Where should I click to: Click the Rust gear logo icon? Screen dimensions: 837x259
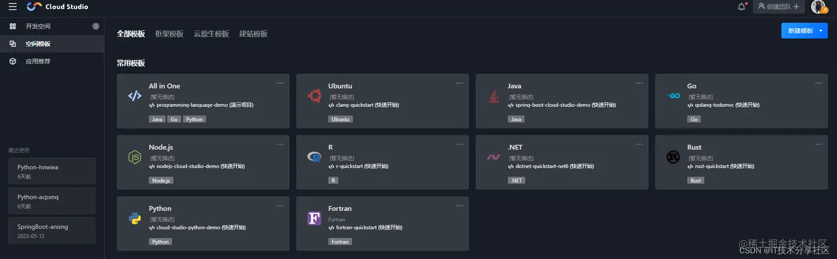pos(673,157)
